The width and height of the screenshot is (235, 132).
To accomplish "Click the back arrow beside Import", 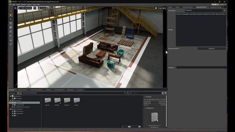I will [18, 93].
